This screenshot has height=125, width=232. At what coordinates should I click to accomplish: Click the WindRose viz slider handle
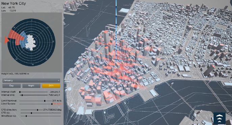26,116
